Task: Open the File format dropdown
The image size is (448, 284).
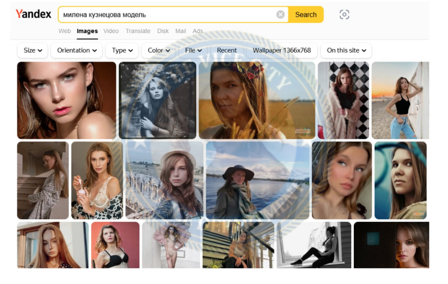Action: [193, 50]
